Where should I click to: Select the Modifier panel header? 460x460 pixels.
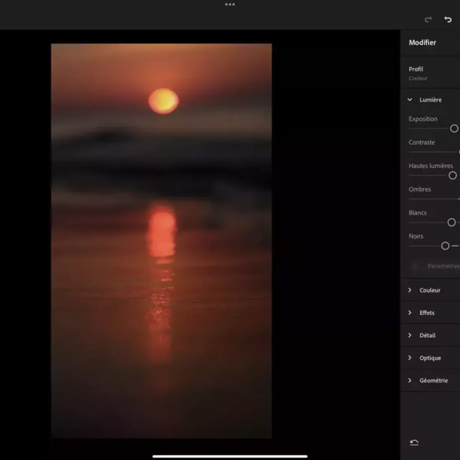(423, 43)
